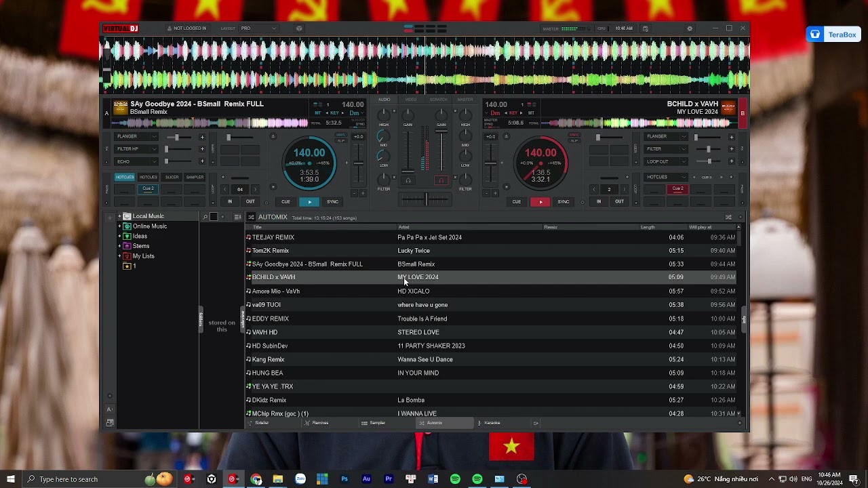Click the eject icon on deck A

(273, 136)
